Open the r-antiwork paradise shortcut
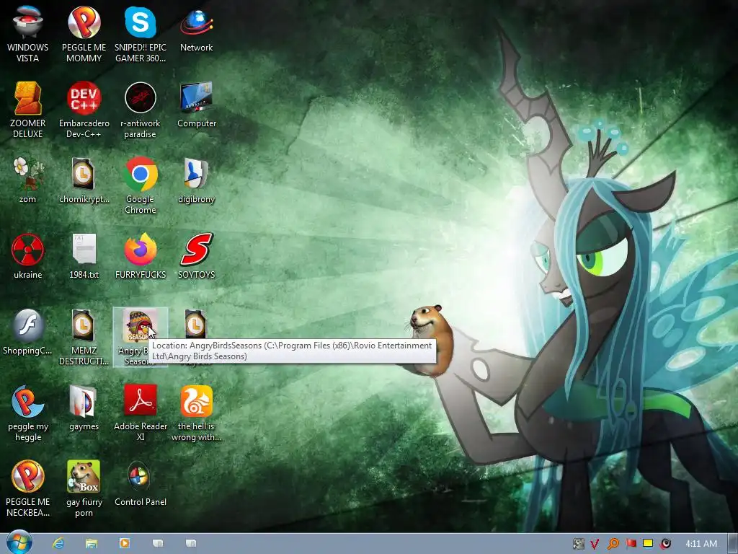This screenshot has height=554, width=738. [141, 110]
